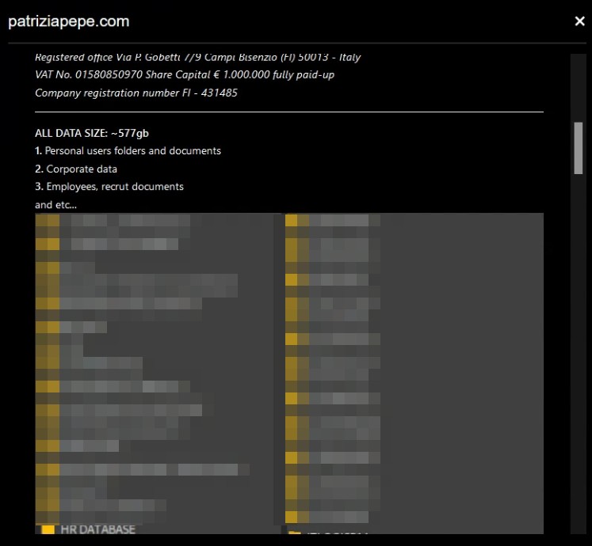Viewport: 592px width, 546px height.
Task: Click the topmost blurred folder icon in left column
Action: [x=48, y=221]
